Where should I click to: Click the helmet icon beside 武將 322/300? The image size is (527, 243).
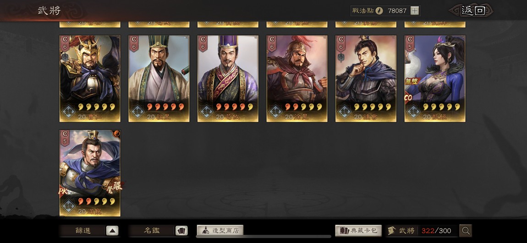coord(391,231)
